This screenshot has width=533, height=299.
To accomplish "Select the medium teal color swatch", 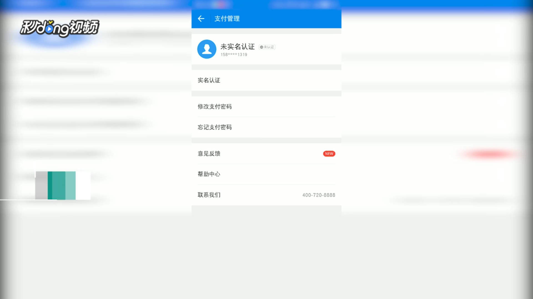I will pyautogui.click(x=59, y=185).
